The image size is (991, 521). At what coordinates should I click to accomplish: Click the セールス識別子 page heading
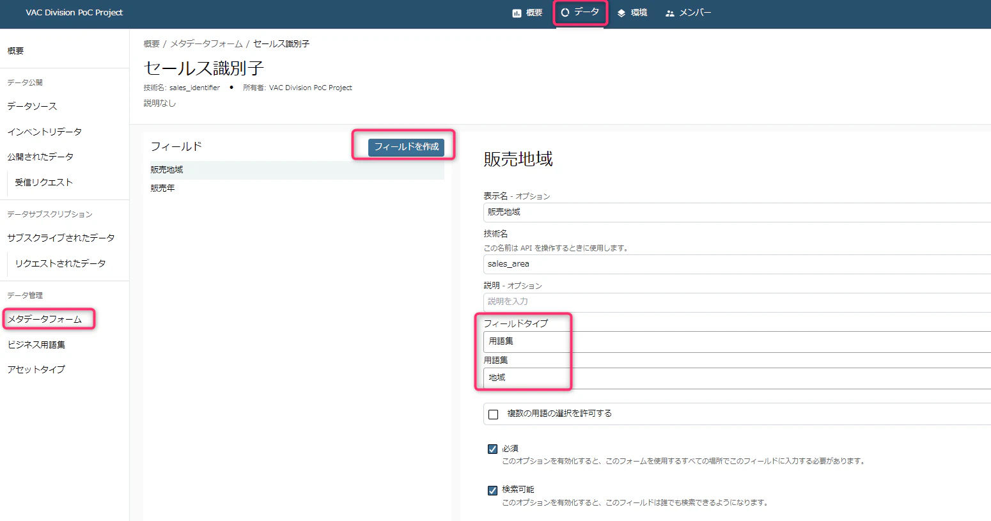pos(204,68)
